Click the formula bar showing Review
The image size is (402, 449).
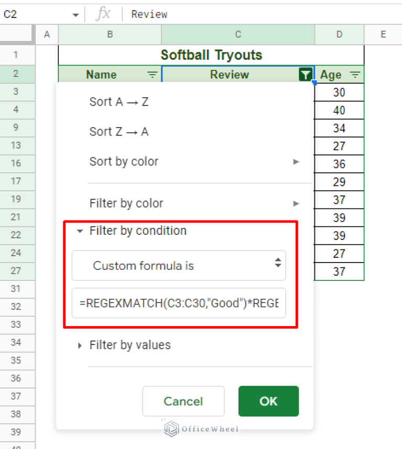pyautogui.click(x=149, y=14)
